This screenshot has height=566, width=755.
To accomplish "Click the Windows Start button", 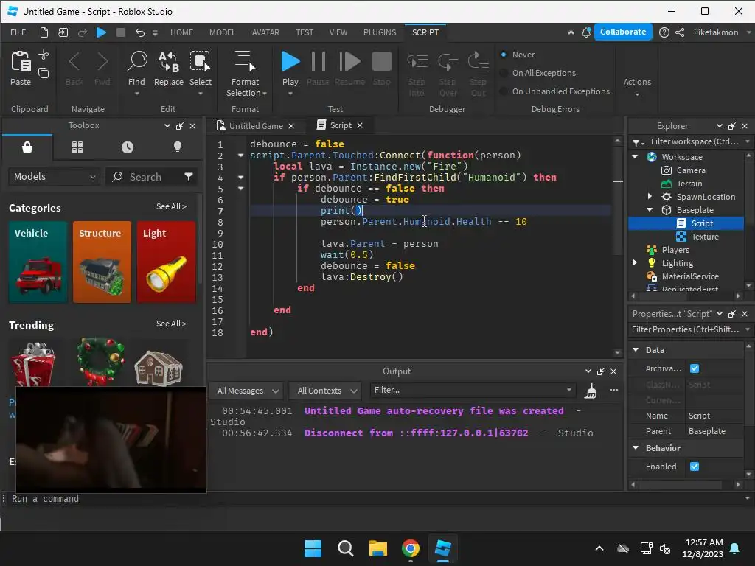I will point(313,548).
